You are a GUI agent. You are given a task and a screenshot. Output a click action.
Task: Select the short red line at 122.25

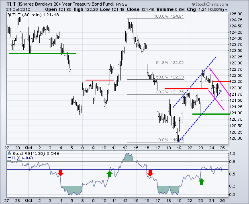[x=222, y=81]
